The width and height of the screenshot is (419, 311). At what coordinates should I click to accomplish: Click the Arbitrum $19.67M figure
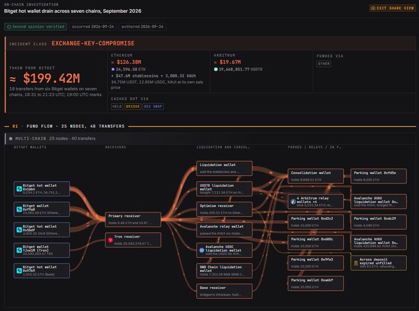click(227, 62)
